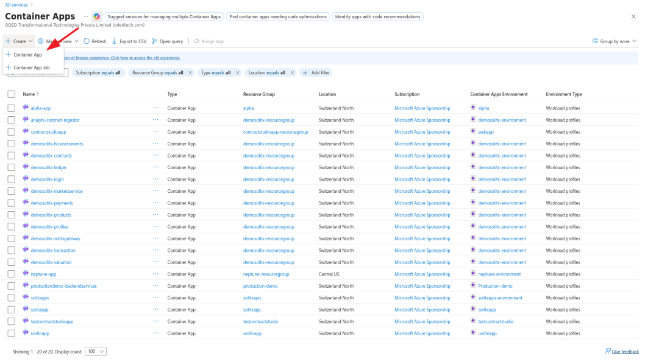
Task: Check the testcontractstudioapp row checkbox
Action: click(x=11, y=321)
